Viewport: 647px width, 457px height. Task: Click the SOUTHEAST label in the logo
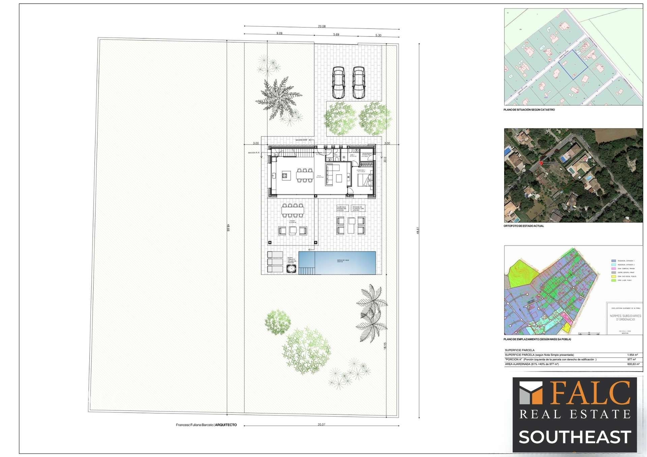tap(575, 437)
